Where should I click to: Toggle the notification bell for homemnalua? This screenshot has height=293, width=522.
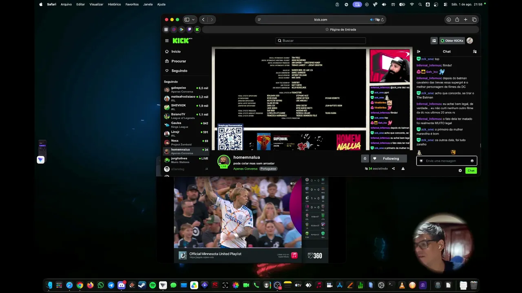(365, 158)
